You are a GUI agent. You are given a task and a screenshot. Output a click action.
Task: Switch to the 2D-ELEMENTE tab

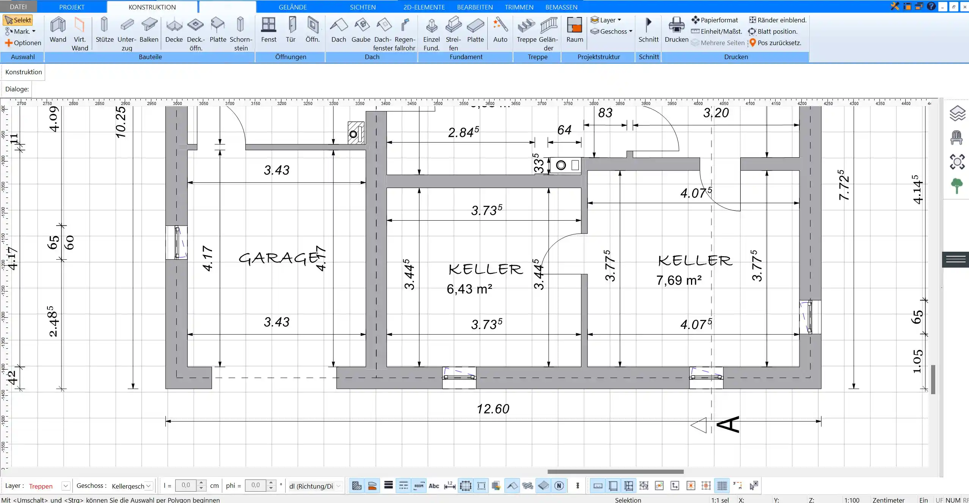pos(424,7)
